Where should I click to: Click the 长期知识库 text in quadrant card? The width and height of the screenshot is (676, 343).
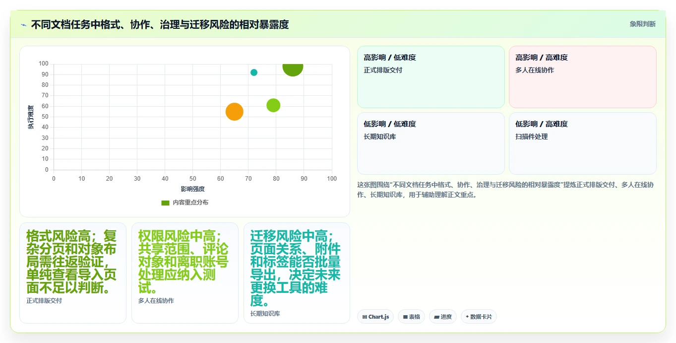point(380,137)
